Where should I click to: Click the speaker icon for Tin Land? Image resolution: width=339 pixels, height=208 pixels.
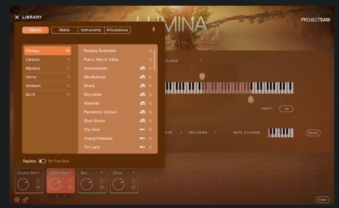[150, 147]
